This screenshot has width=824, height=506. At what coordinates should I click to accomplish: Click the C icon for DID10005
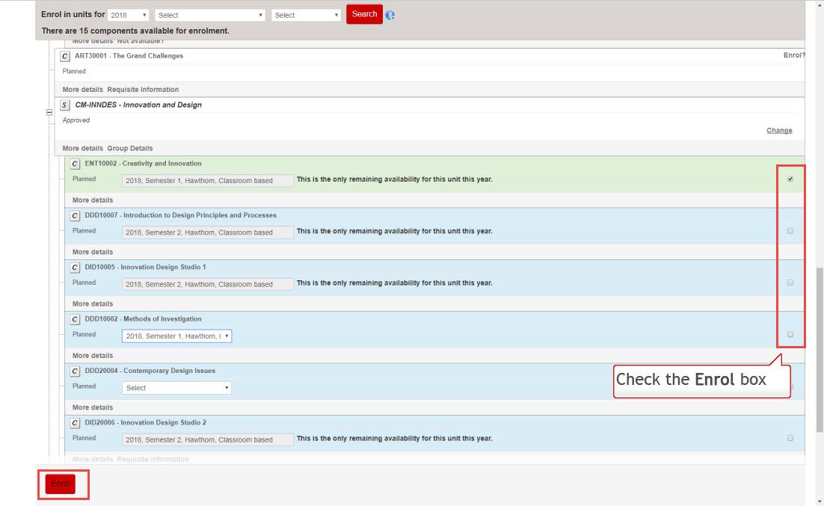point(75,268)
